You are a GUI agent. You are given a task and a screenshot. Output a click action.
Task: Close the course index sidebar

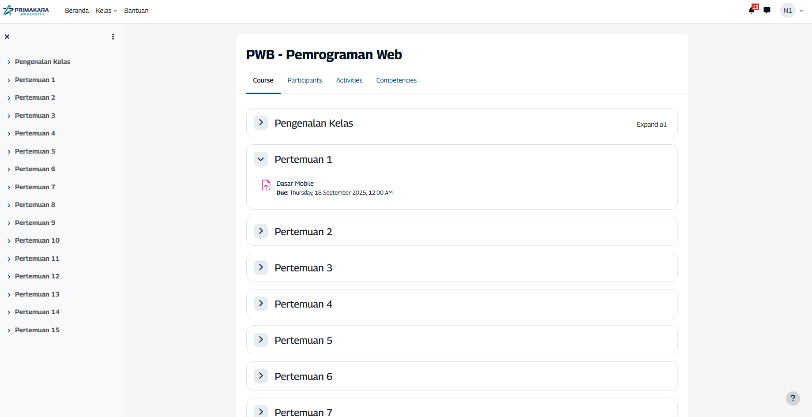pos(7,37)
